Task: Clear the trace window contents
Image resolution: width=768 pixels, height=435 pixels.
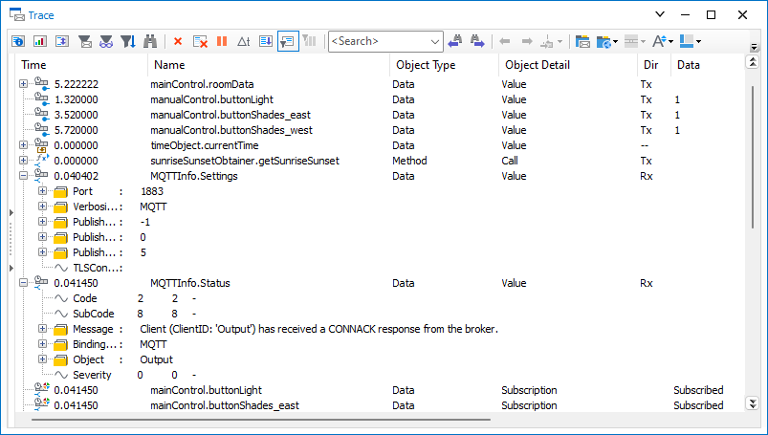Action: 200,42
